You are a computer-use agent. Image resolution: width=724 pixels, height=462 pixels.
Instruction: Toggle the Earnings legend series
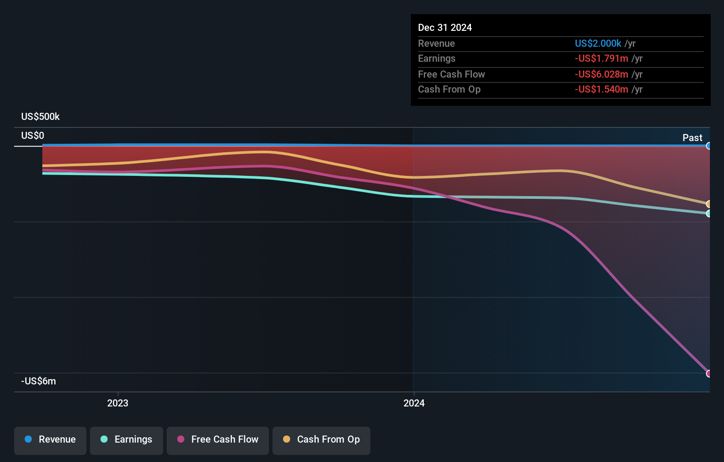coord(127,440)
